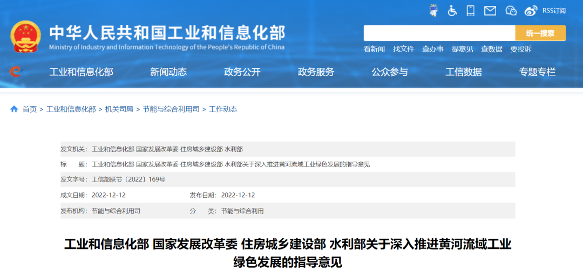
Task: Open the wheelchair accessibility mode icon
Action: pyautogui.click(x=452, y=10)
